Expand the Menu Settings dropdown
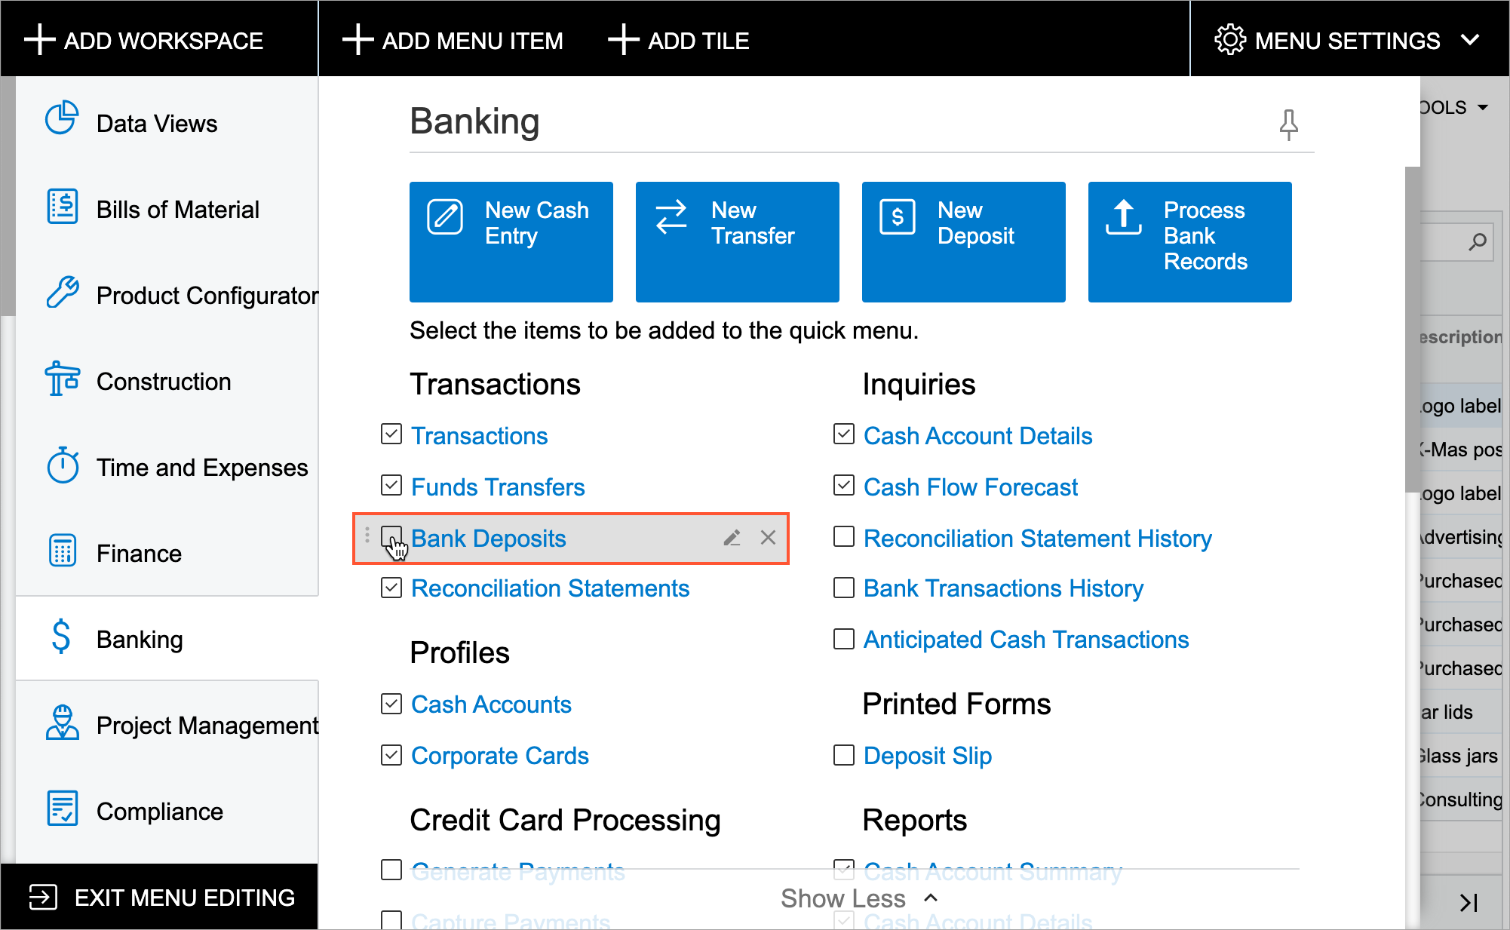This screenshot has height=930, width=1510. click(1349, 41)
